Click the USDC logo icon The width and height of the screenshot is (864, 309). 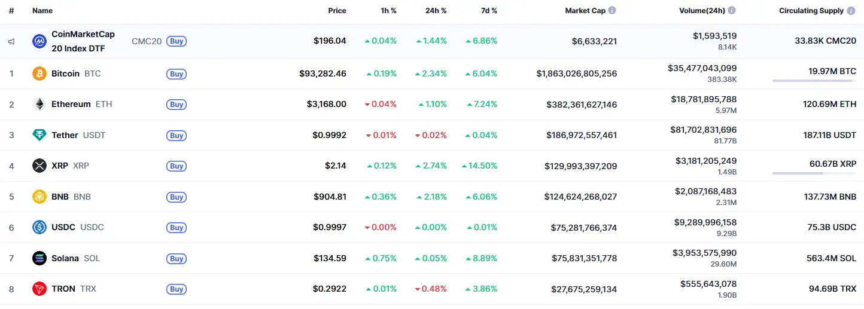[39, 228]
